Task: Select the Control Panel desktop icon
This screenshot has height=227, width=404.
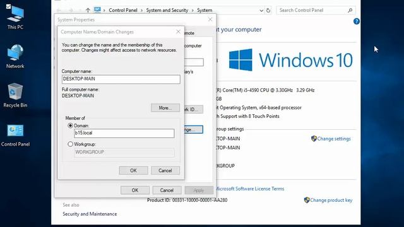Action: click(x=15, y=135)
